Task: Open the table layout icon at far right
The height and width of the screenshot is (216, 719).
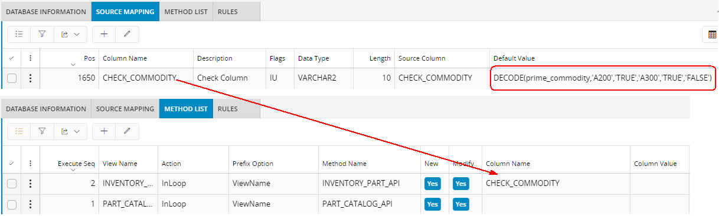Action: 711,35
